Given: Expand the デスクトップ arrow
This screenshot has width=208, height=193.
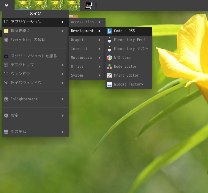Looking at the screenshot, I should point(62,65).
